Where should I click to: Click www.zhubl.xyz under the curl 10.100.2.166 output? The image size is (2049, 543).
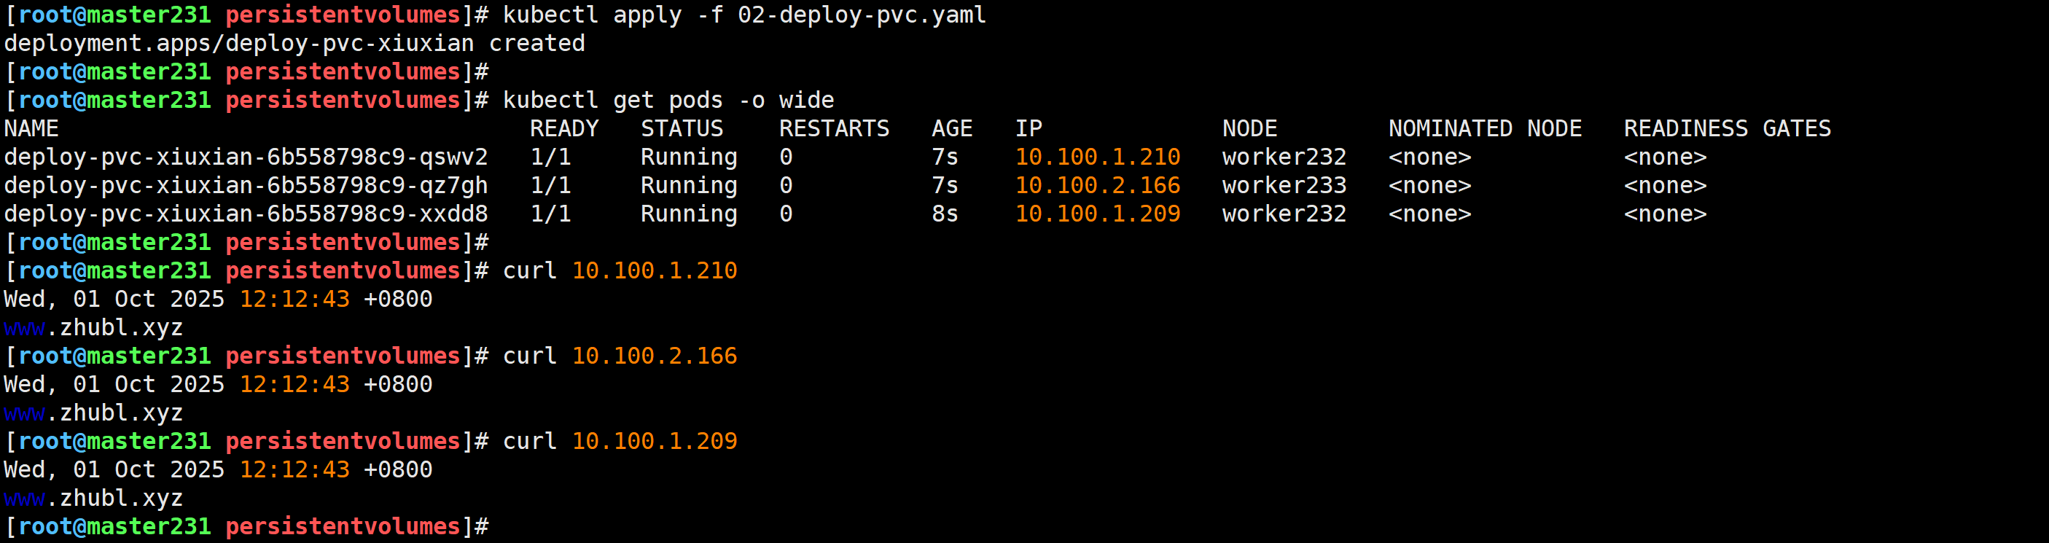pos(93,413)
